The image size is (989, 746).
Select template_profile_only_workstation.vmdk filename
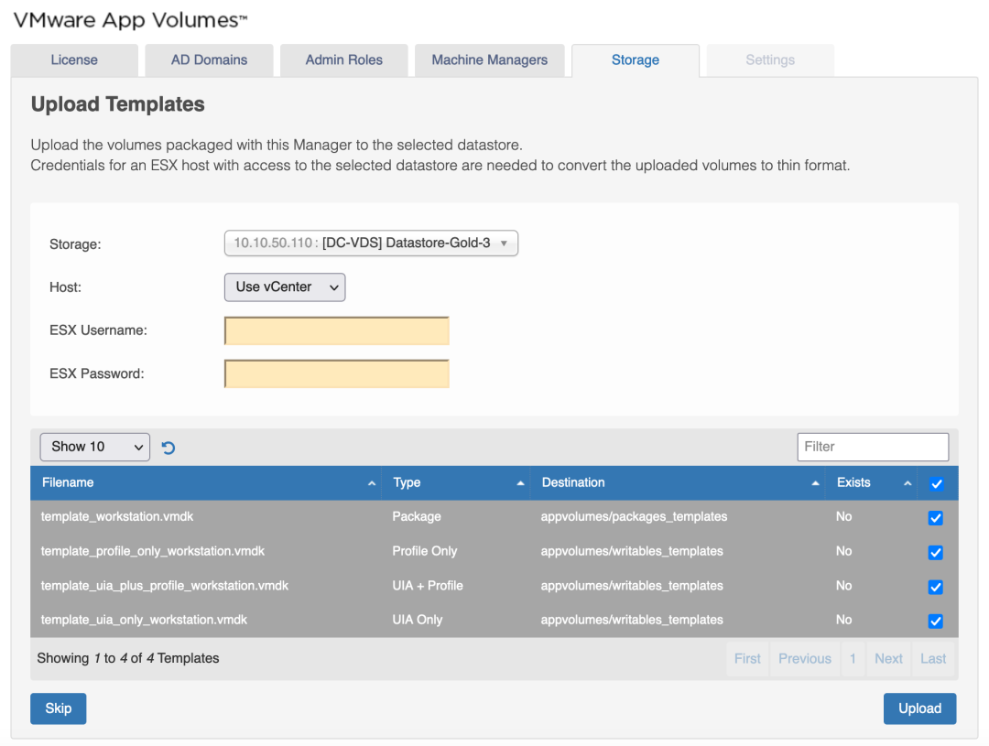pos(153,552)
